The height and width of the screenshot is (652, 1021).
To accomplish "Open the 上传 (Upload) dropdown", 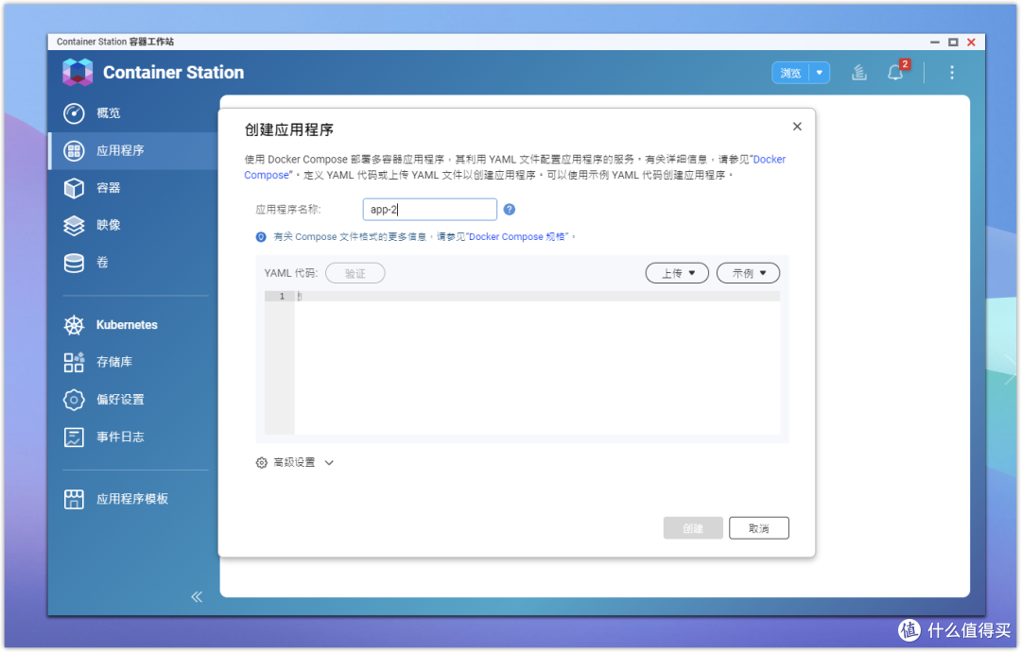I will click(677, 272).
